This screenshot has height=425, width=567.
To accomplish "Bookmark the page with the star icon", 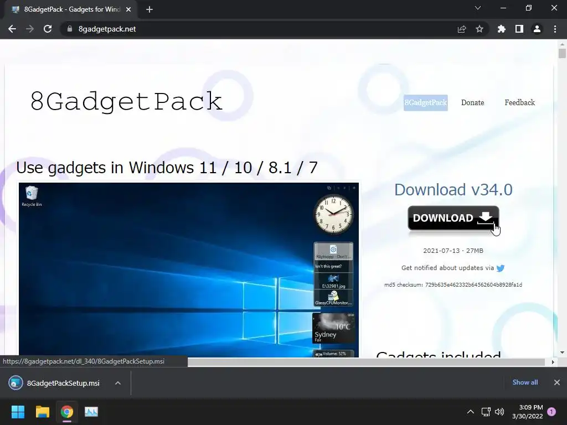I will [480, 29].
